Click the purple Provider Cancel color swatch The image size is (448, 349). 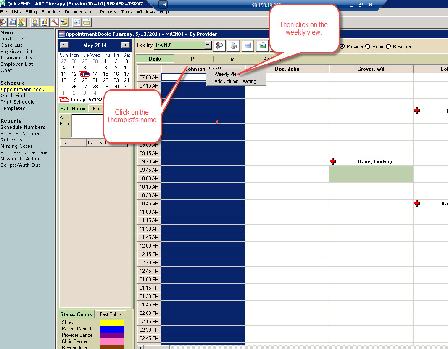pos(112,335)
